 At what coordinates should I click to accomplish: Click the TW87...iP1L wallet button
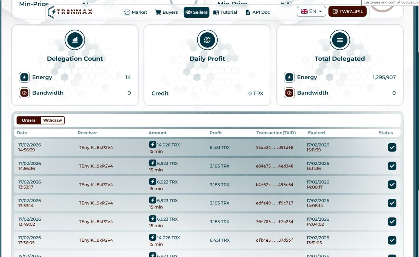tap(348, 11)
